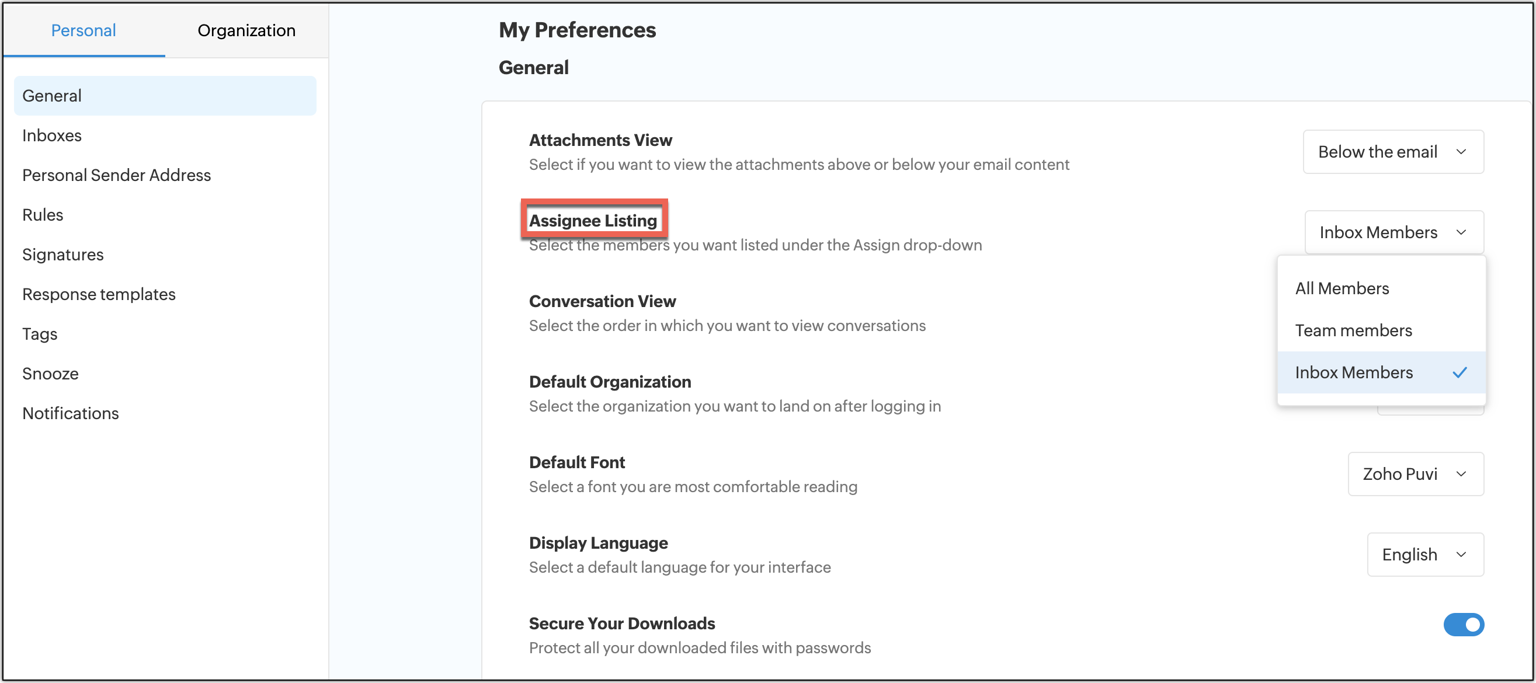
Task: Open the Tags section
Action: tap(40, 334)
